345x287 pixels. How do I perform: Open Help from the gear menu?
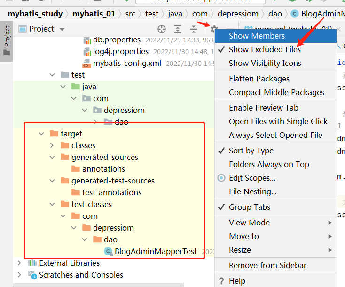pyautogui.click(x=276, y=281)
